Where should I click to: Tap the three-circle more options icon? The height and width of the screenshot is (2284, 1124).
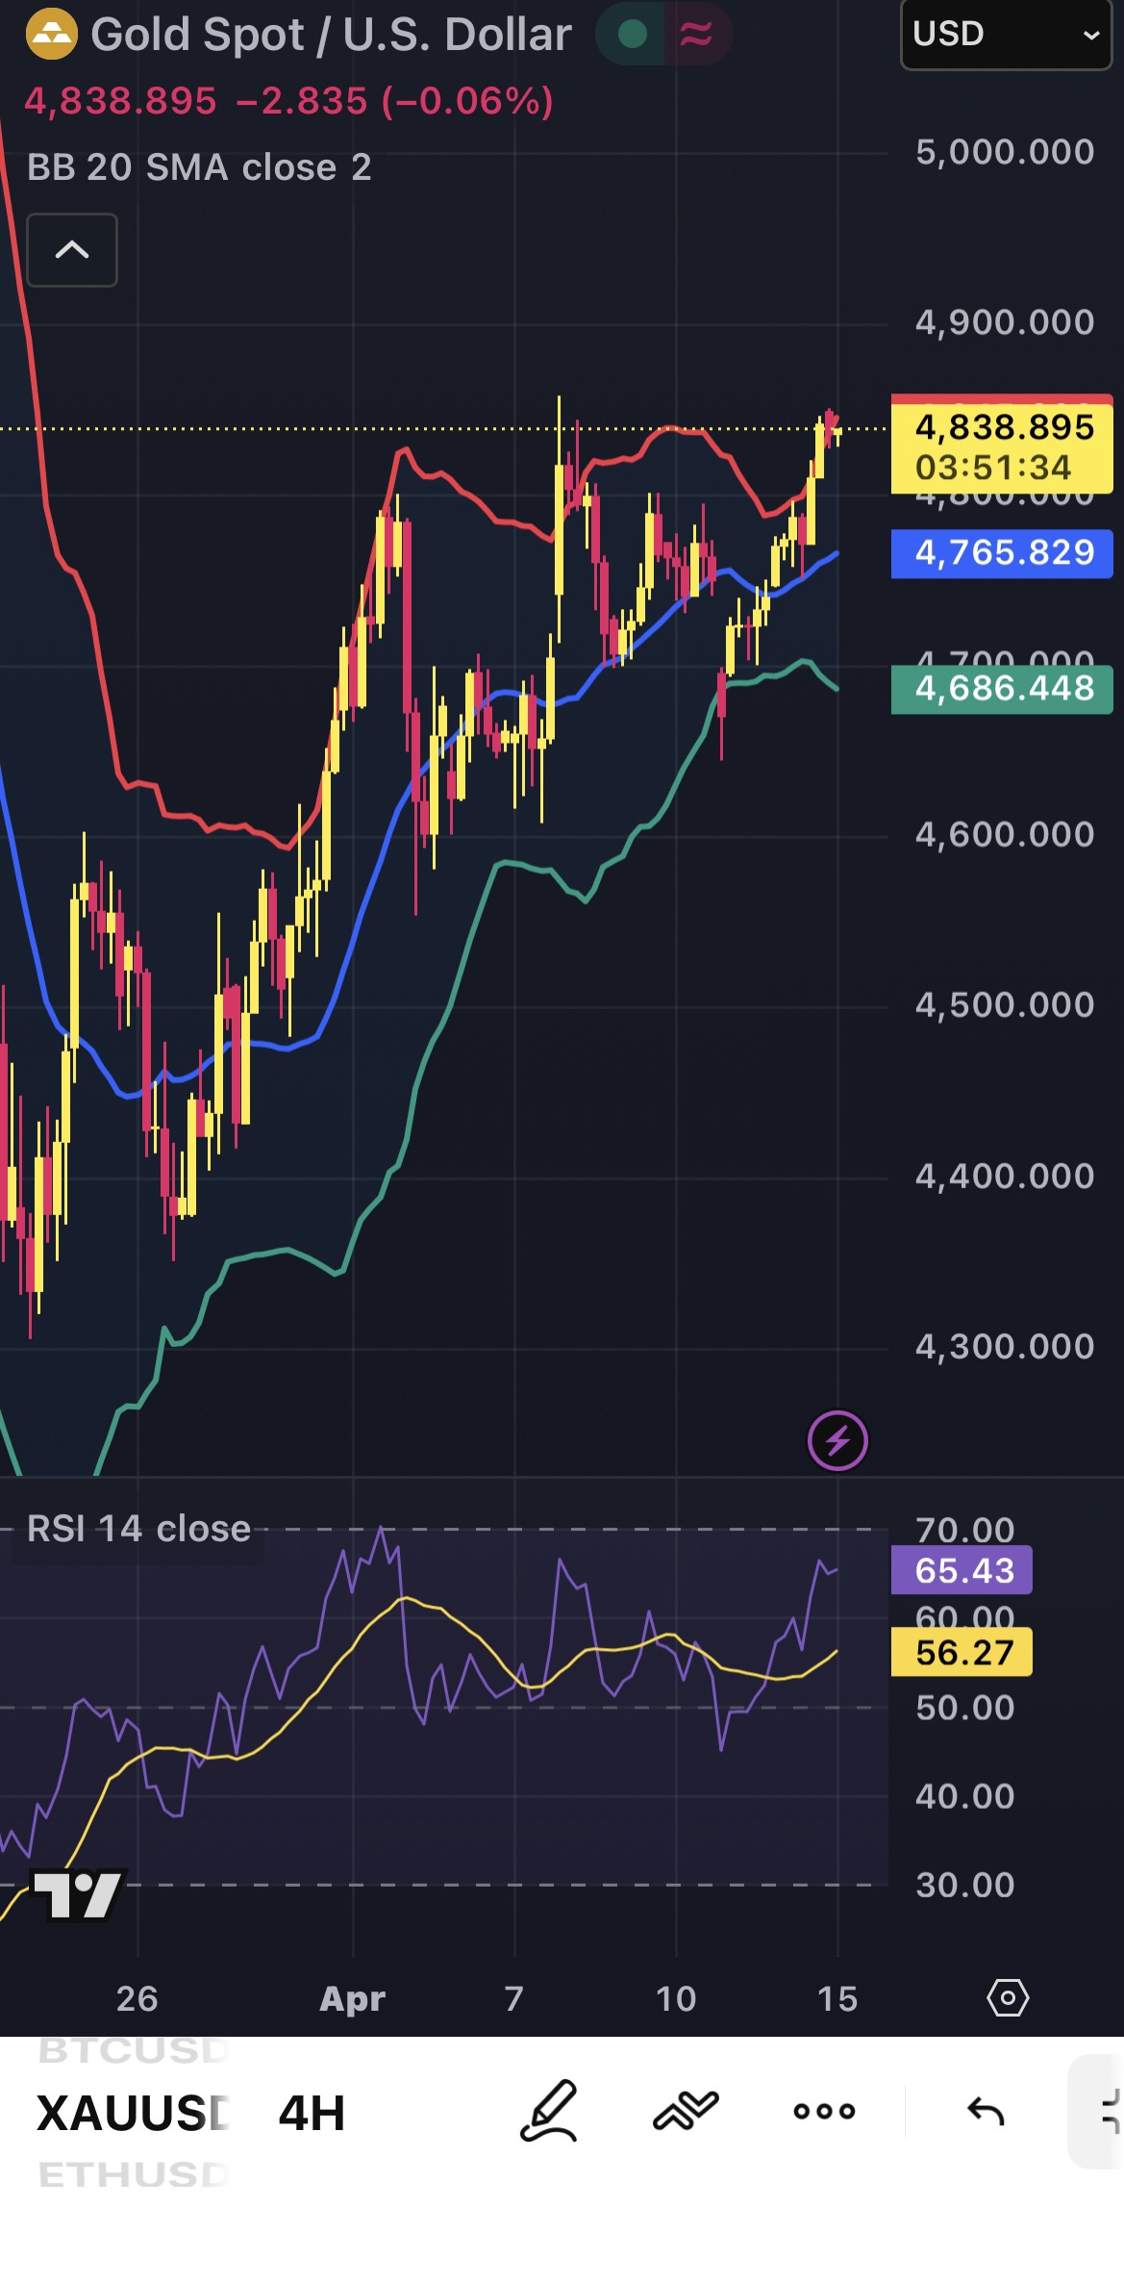(824, 2111)
